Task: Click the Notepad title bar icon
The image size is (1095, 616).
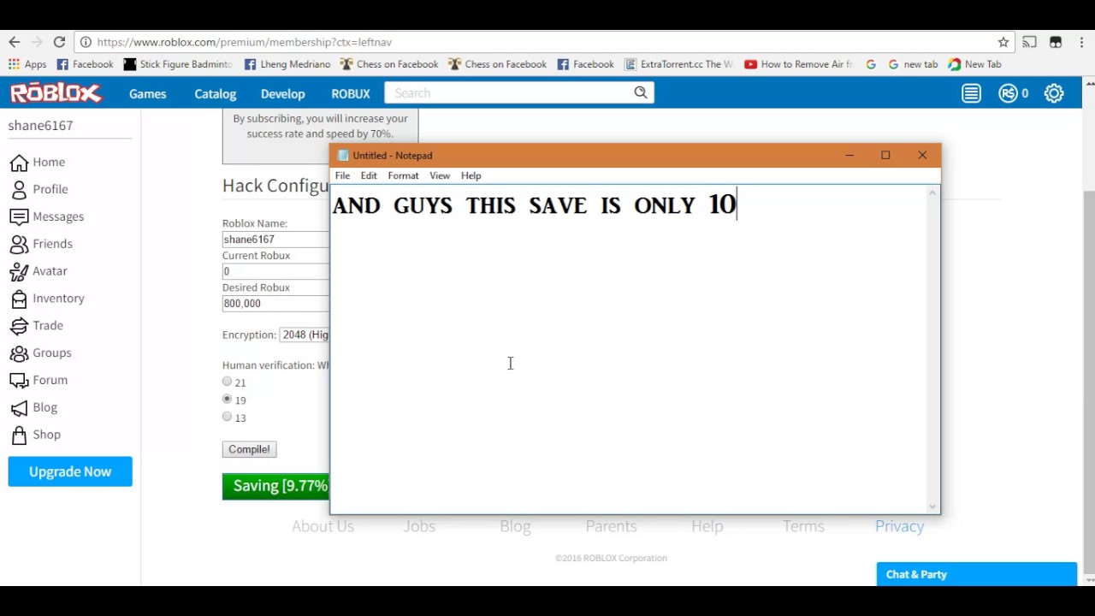Action: point(343,156)
